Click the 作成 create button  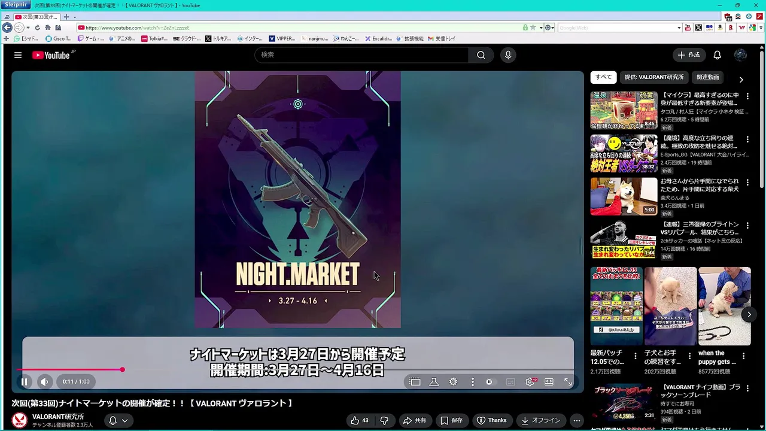click(688, 55)
